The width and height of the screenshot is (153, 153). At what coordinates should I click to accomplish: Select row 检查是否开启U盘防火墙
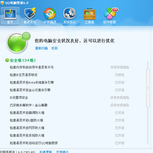point(69,120)
